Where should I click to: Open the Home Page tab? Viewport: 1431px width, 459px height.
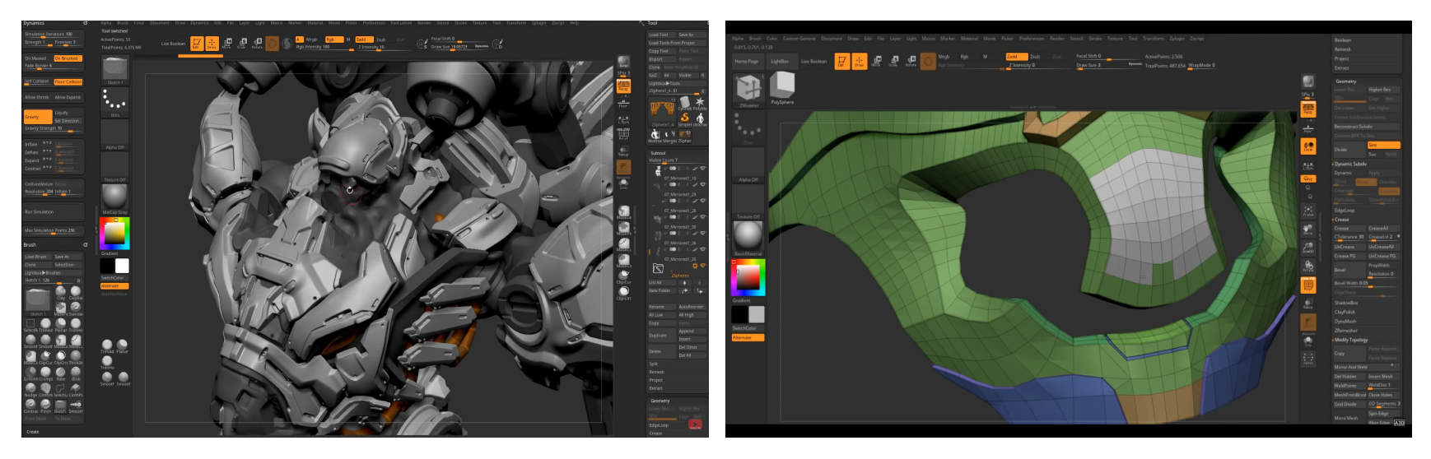coord(746,61)
